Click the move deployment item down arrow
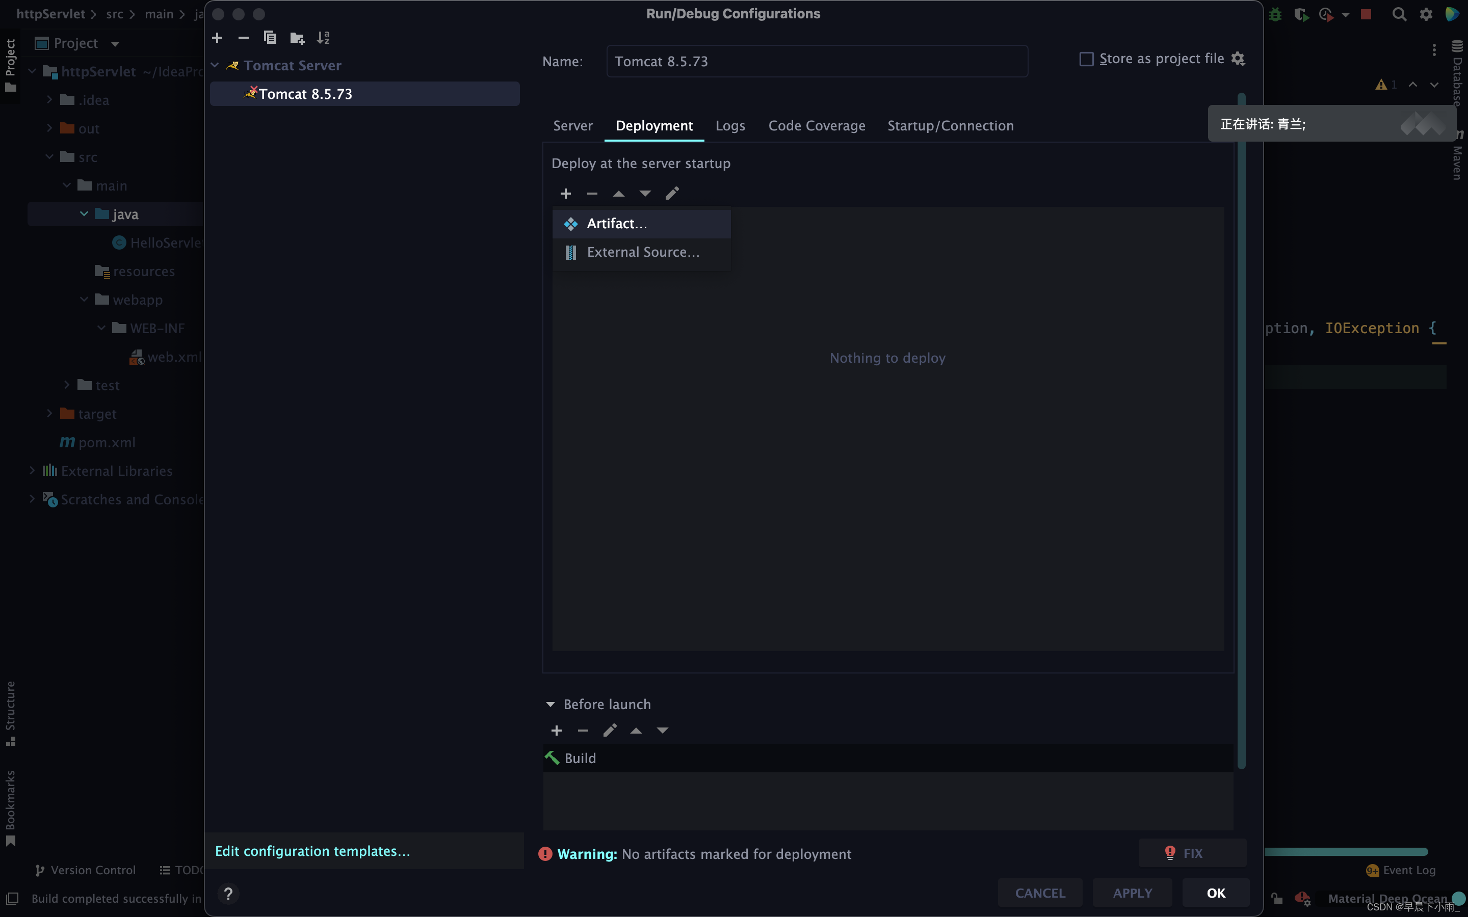This screenshot has width=1468, height=917. (x=645, y=194)
